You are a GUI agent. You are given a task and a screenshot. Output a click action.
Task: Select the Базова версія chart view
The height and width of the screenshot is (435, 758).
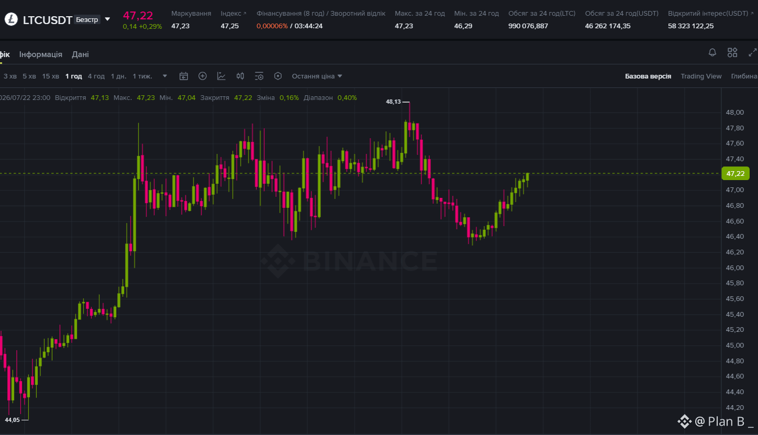pos(648,76)
